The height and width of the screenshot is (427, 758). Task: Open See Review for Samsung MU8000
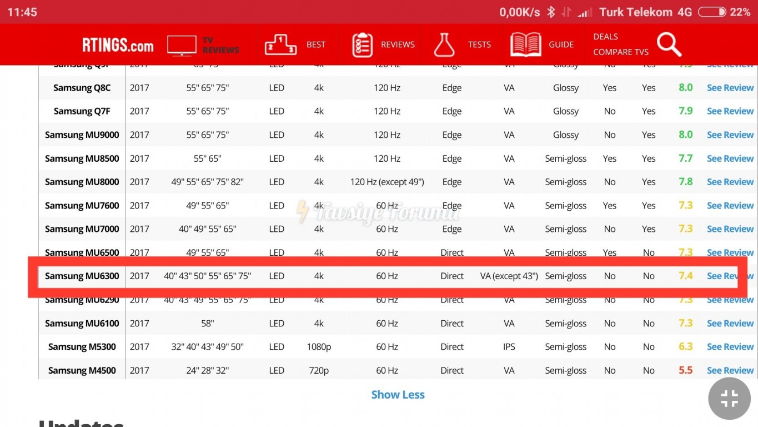click(x=730, y=182)
